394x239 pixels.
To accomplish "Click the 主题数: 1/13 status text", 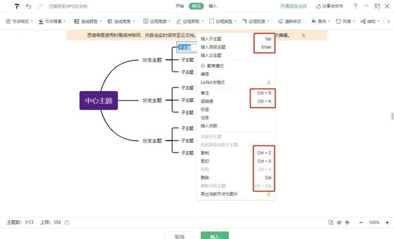I will [20, 222].
